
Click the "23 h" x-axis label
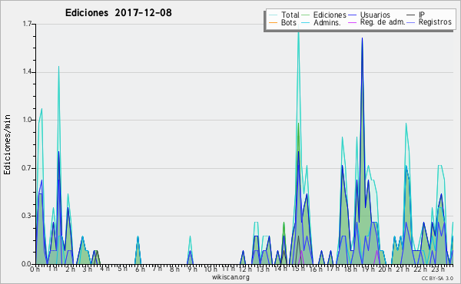(x=437, y=269)
